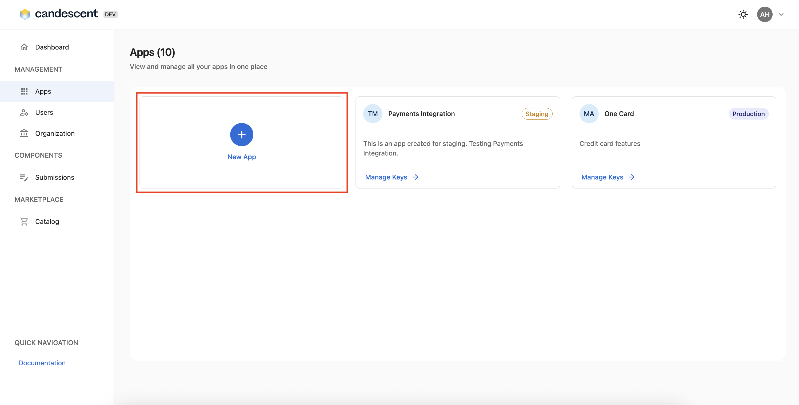Click the Submissions edit-list icon
Viewport: 799px width, 405px height.
[x=24, y=177]
